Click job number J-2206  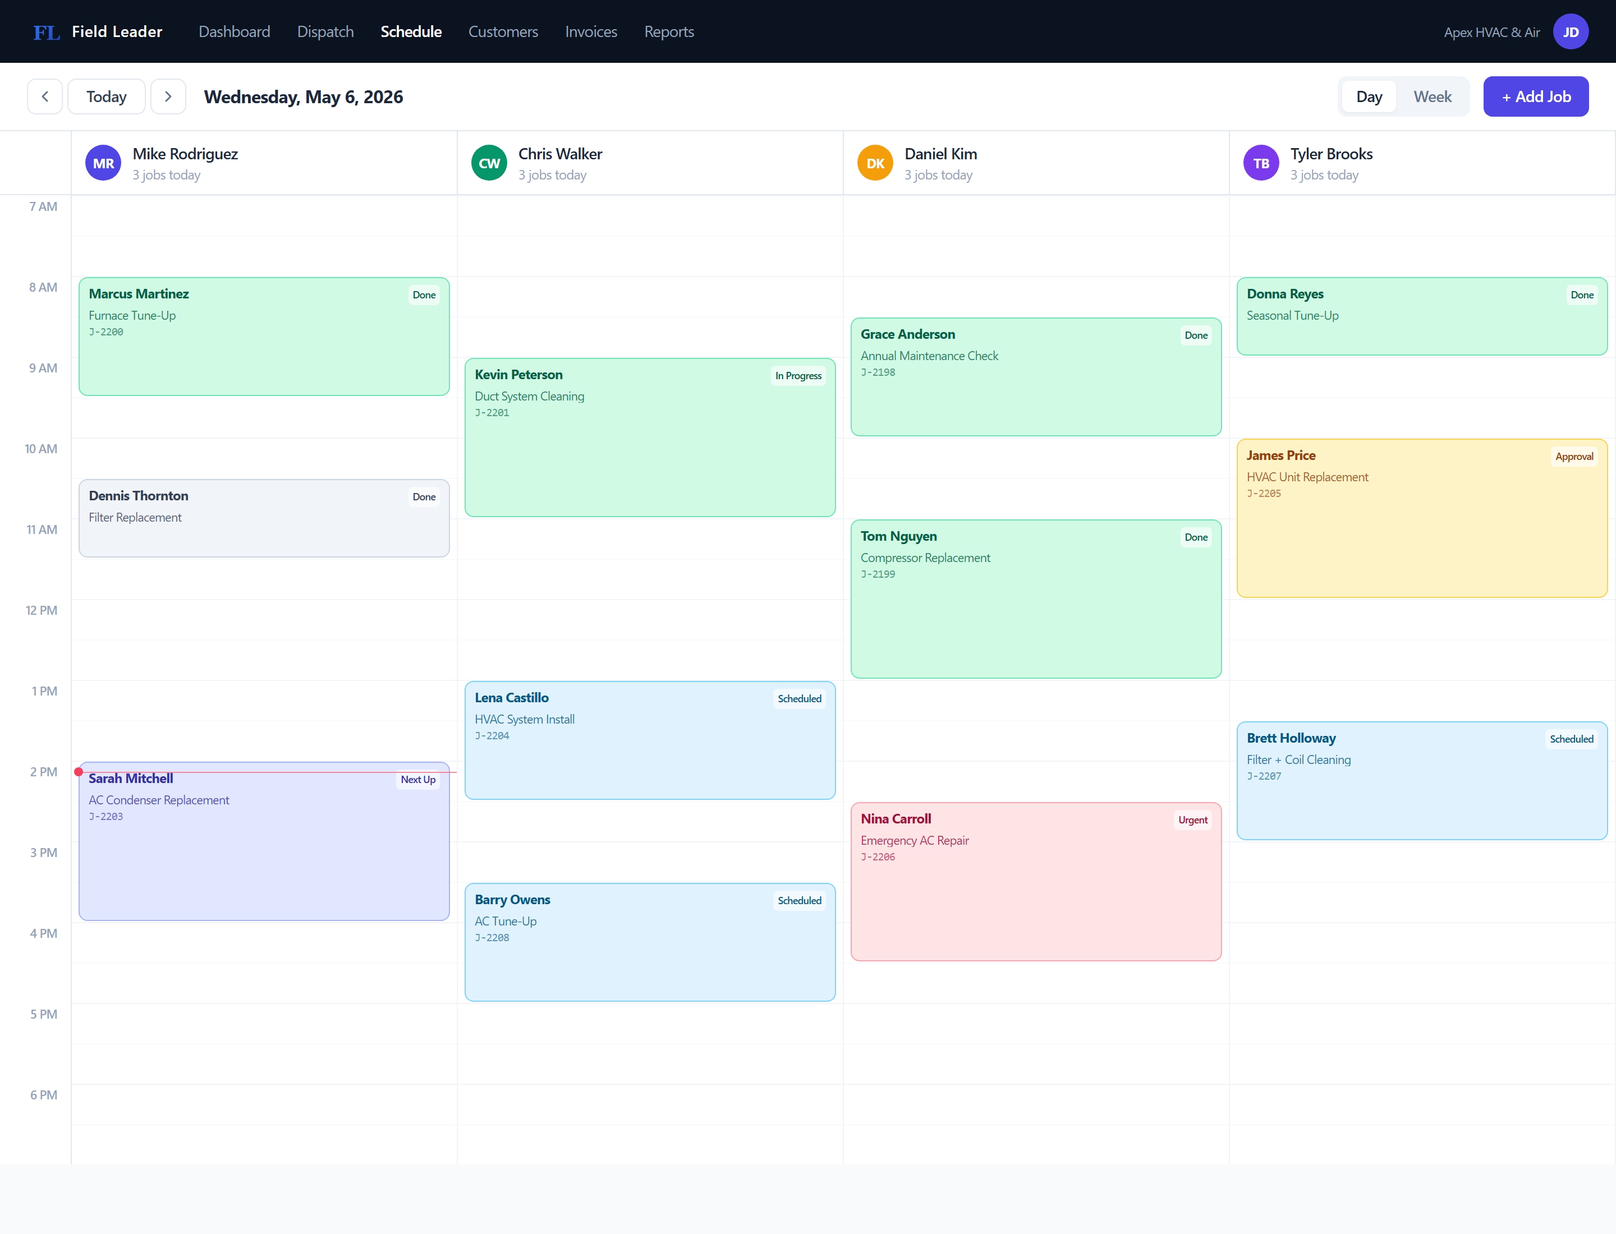(x=878, y=857)
